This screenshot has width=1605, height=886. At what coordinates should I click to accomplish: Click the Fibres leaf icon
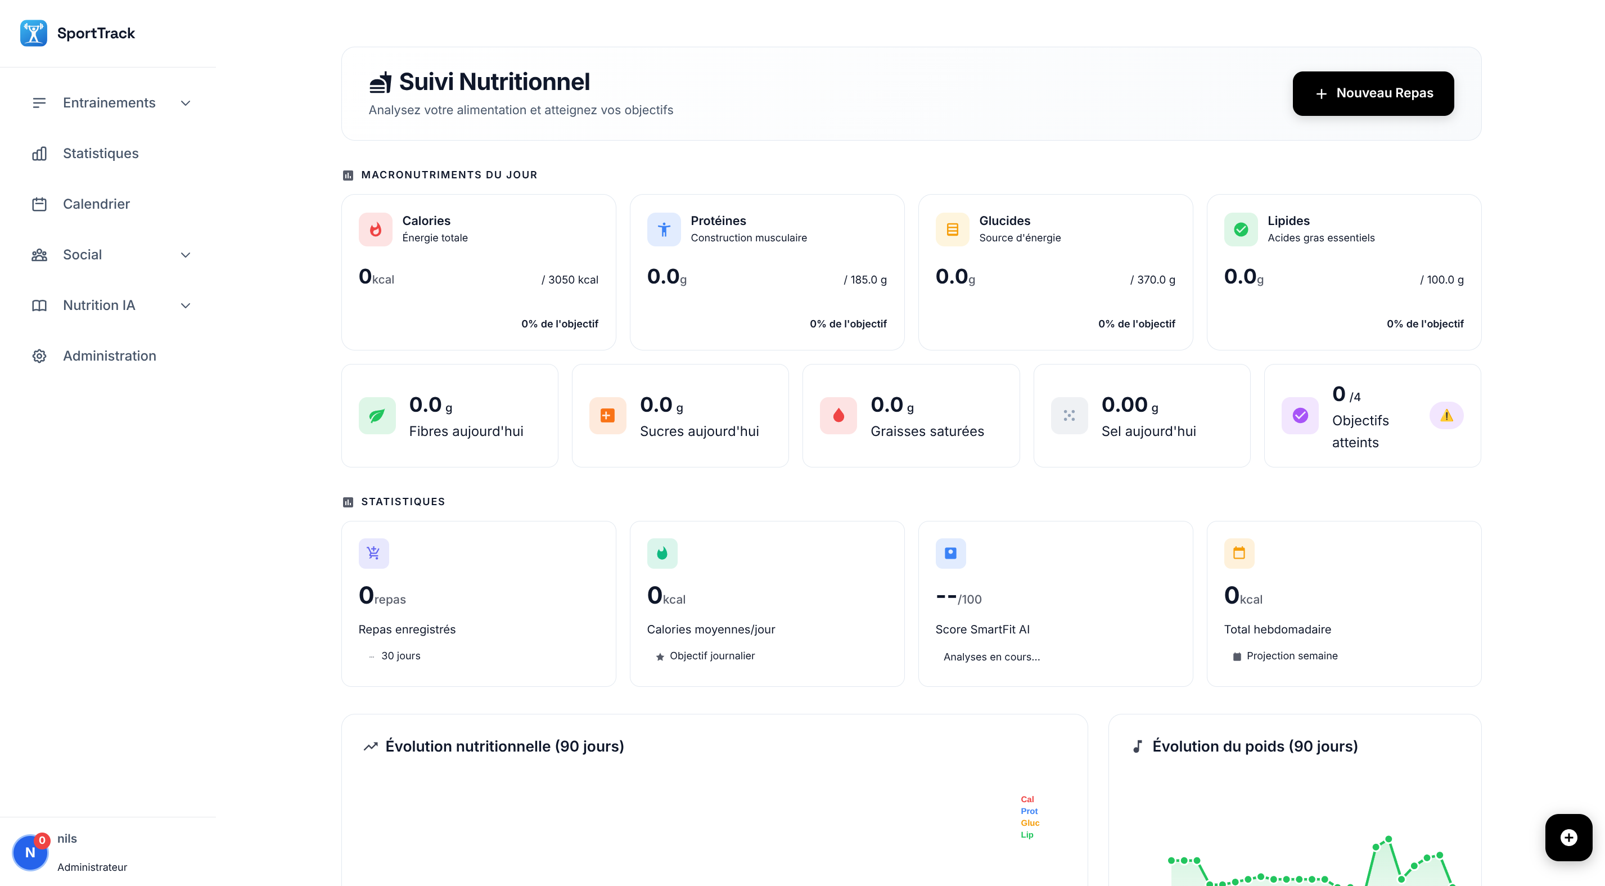click(377, 415)
